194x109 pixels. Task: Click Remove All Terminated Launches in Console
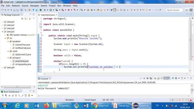[x=151, y=78]
